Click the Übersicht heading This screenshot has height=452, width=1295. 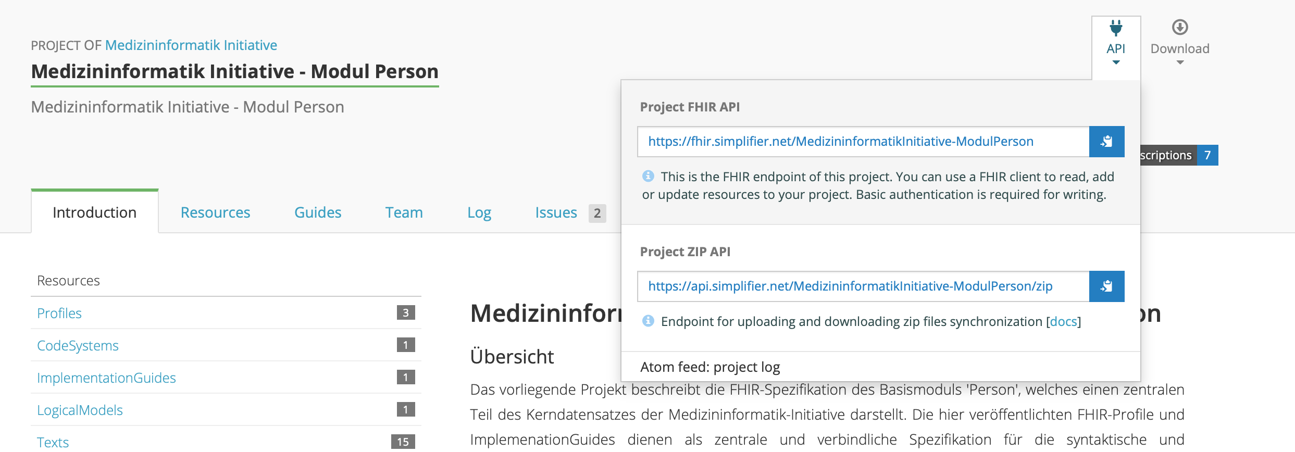click(x=512, y=357)
